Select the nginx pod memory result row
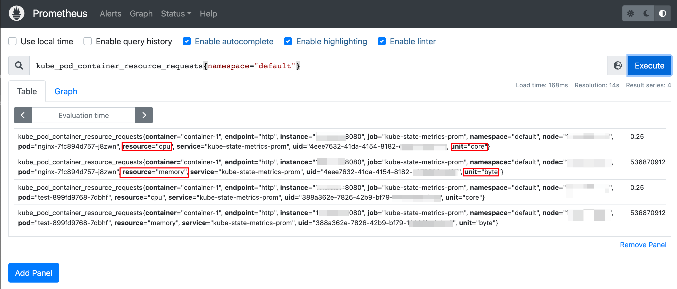 click(x=340, y=167)
